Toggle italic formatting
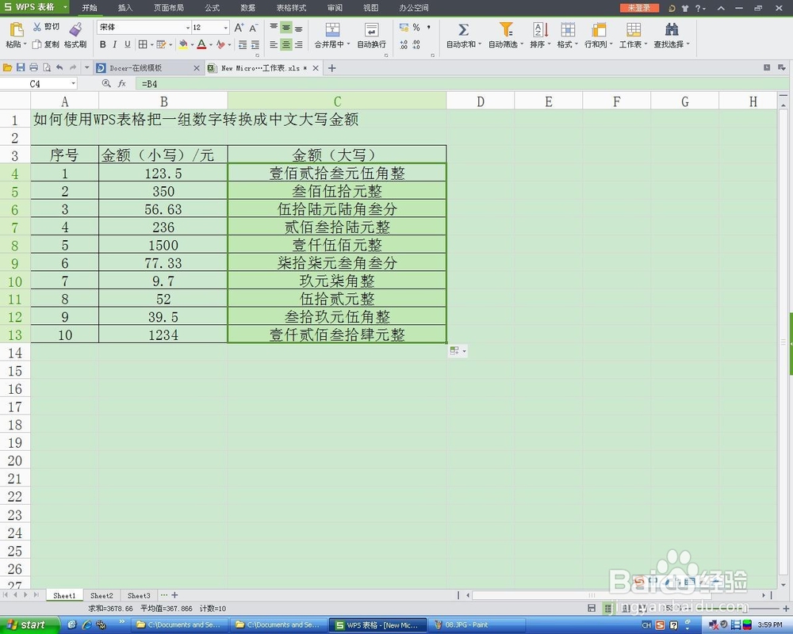This screenshot has width=793, height=634. tap(114, 44)
